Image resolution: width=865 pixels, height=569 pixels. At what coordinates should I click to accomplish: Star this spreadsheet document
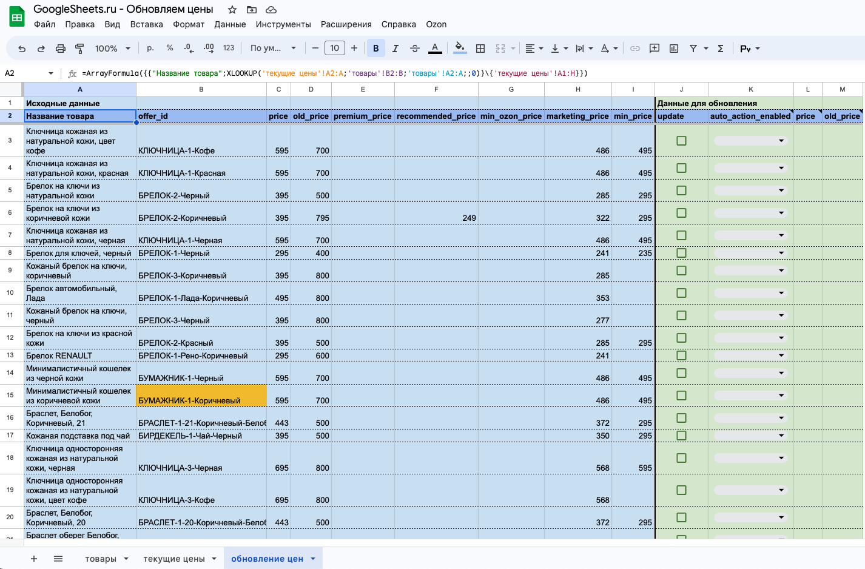click(x=232, y=10)
